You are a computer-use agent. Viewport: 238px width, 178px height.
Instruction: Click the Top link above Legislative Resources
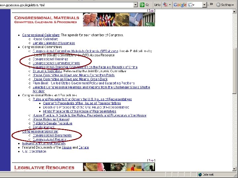click(151, 160)
